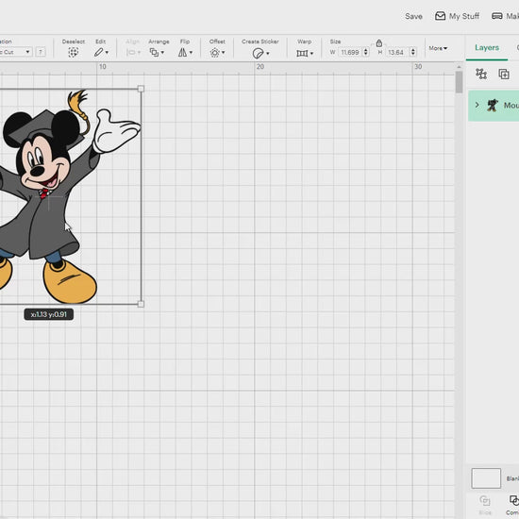This screenshot has width=519, height=519.
Task: Click the bottom-right resize handle of image
Action: tap(141, 304)
